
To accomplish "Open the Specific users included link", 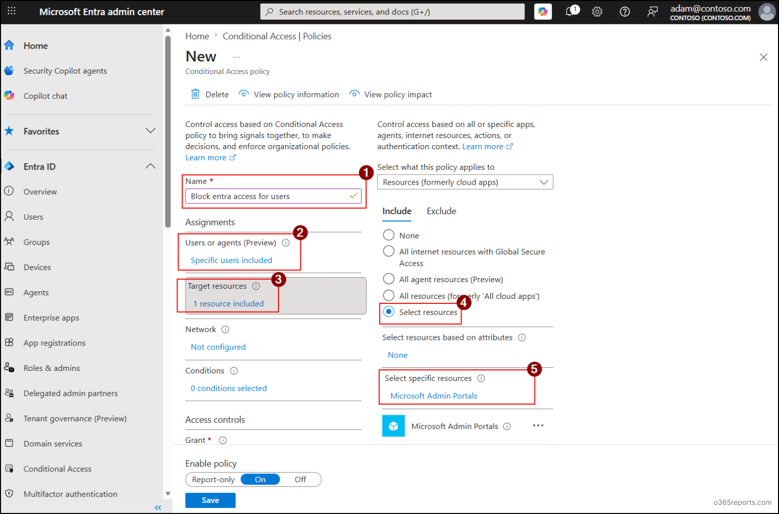I will (x=231, y=260).
